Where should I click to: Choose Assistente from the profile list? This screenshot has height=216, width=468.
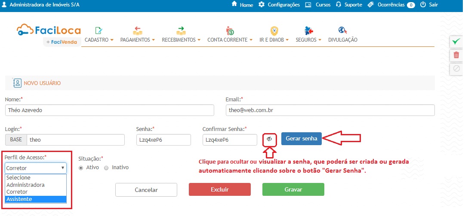[36, 199]
